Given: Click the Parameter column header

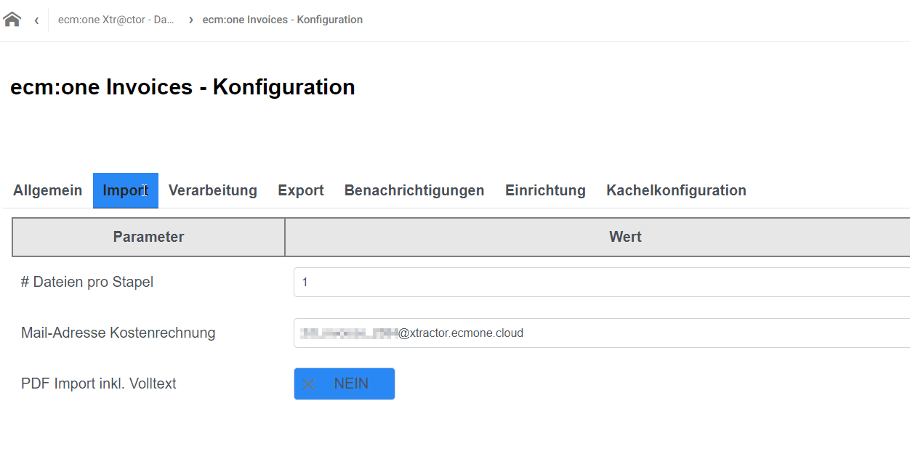Looking at the screenshot, I should 148,237.
